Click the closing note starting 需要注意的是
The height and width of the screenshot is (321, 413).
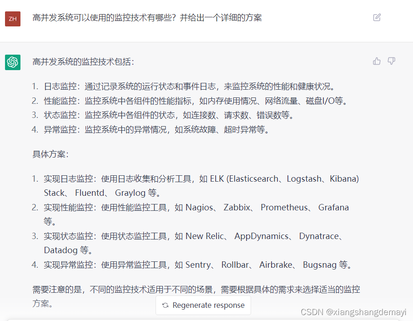click(x=196, y=296)
